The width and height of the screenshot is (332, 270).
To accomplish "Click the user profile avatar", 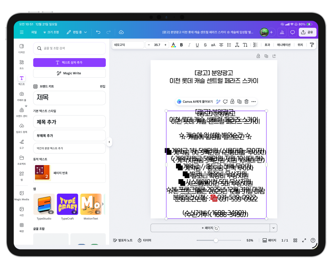I will (264, 32).
